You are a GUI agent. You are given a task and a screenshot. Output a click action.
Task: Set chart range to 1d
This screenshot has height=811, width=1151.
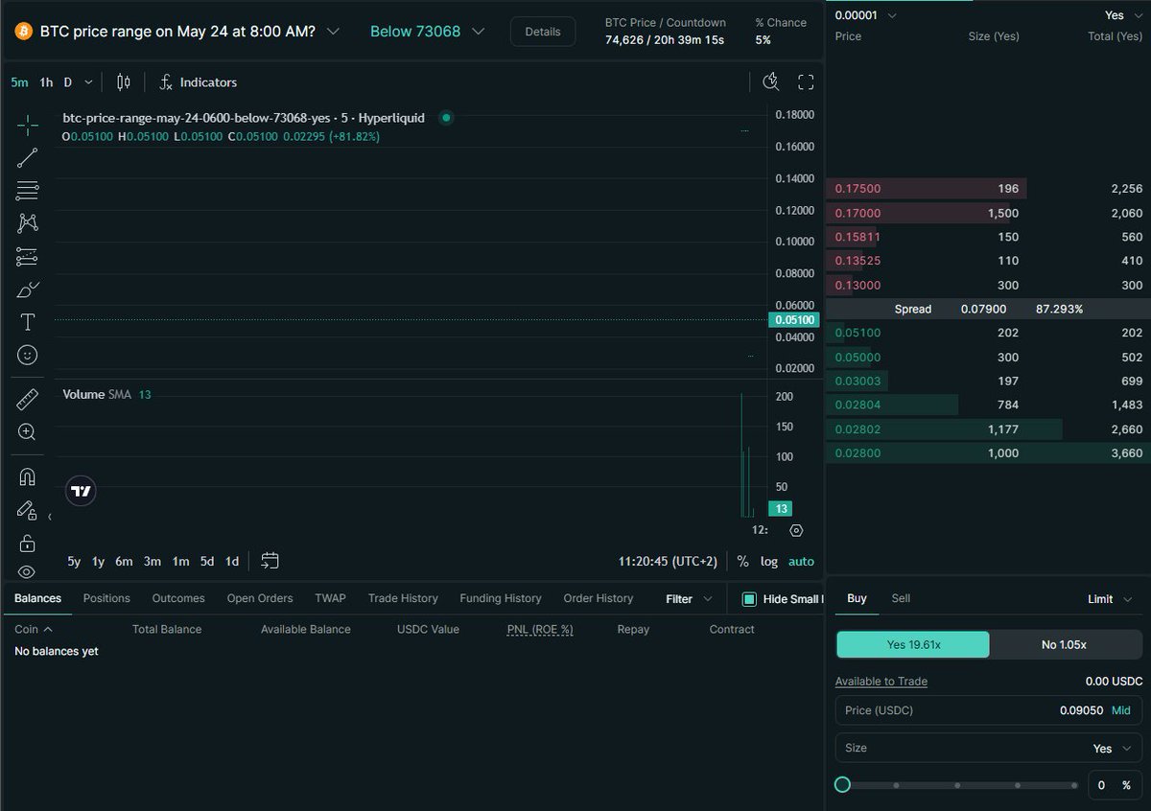pos(232,562)
